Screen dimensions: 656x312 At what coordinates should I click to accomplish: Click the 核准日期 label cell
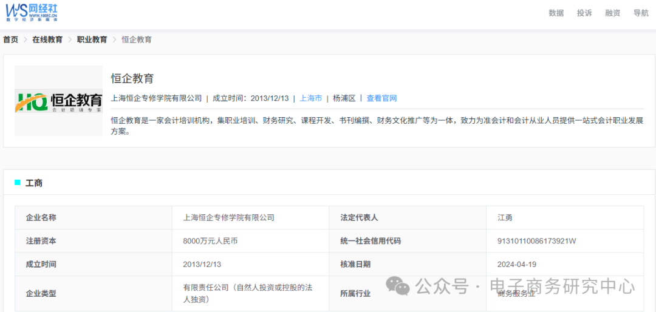tap(408, 264)
